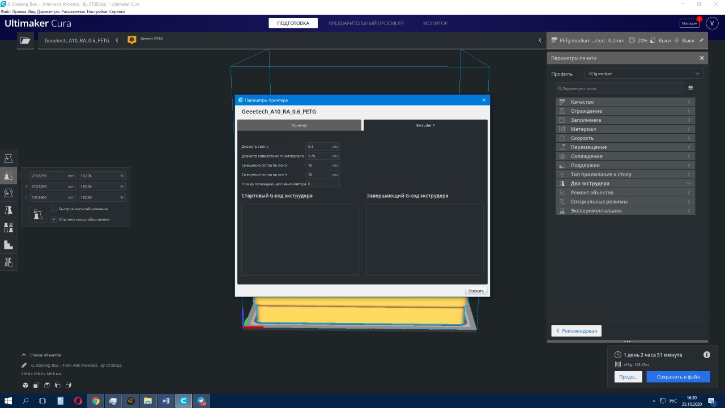725x408 pixels.
Task: Select the Rotate tool in left toolbar
Action: 8,193
